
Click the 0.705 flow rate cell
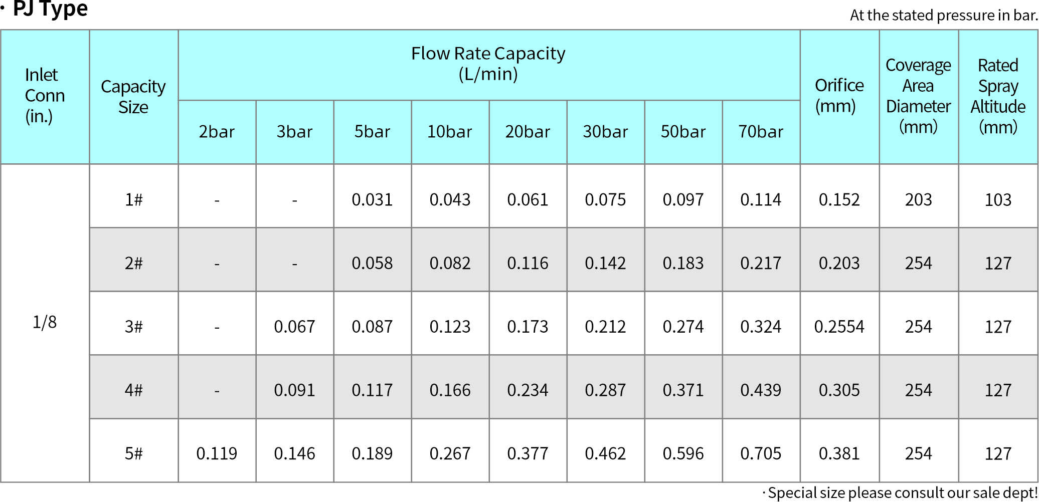click(x=761, y=453)
